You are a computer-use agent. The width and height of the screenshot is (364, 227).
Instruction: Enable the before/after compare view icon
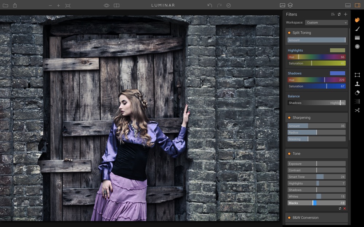[116, 5]
